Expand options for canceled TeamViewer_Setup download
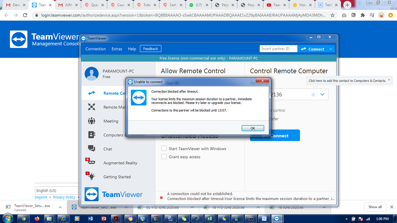The height and width of the screenshot is (223, 397). 60,207
